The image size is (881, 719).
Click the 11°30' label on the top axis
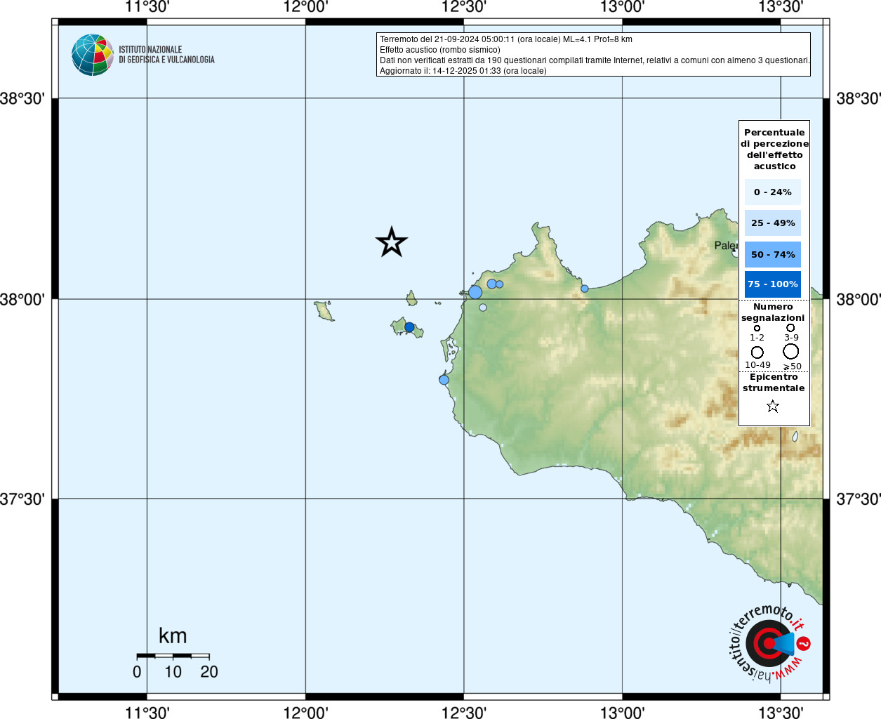pos(147,7)
